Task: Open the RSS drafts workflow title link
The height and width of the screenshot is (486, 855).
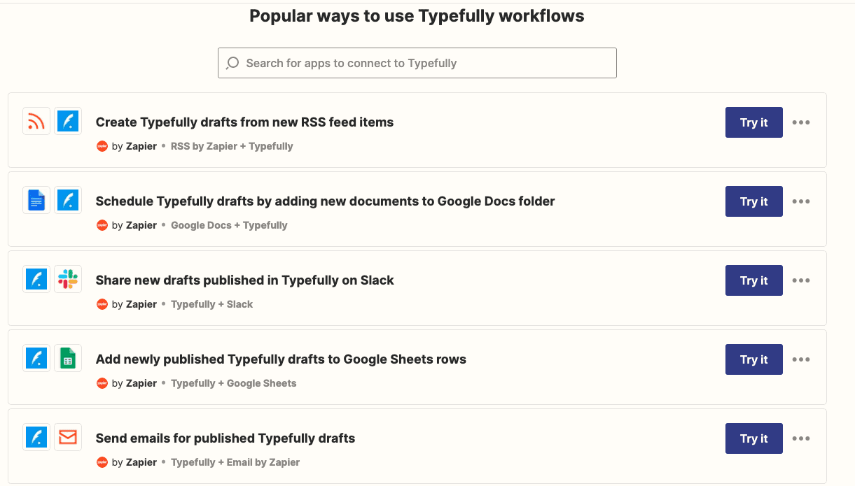Action: pyautogui.click(x=244, y=122)
